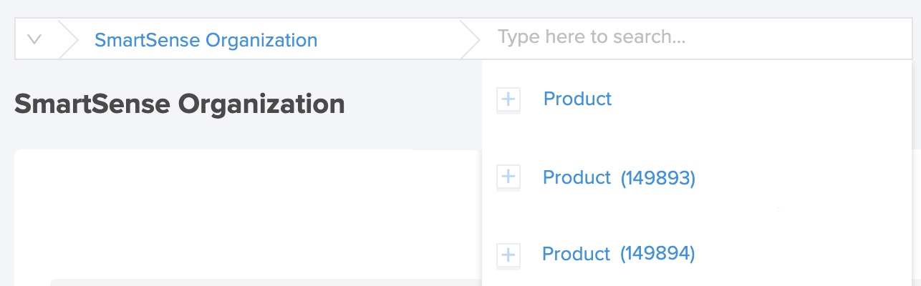Choose Product (149894) in the dropdown

click(x=618, y=253)
